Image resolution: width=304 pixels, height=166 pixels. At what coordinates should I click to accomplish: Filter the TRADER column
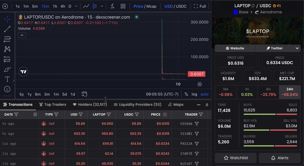[201, 115]
